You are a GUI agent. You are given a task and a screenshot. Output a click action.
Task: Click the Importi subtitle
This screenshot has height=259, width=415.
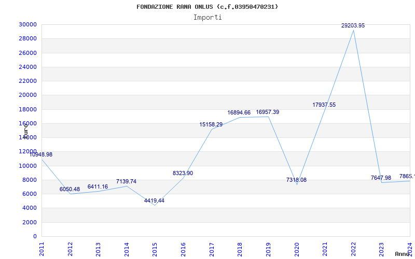pyautogui.click(x=208, y=17)
